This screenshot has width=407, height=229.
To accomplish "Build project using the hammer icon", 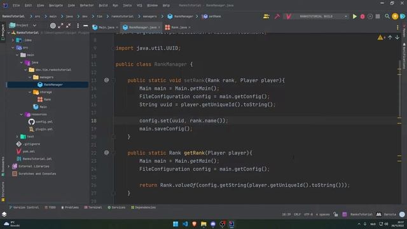I will coord(277,17).
